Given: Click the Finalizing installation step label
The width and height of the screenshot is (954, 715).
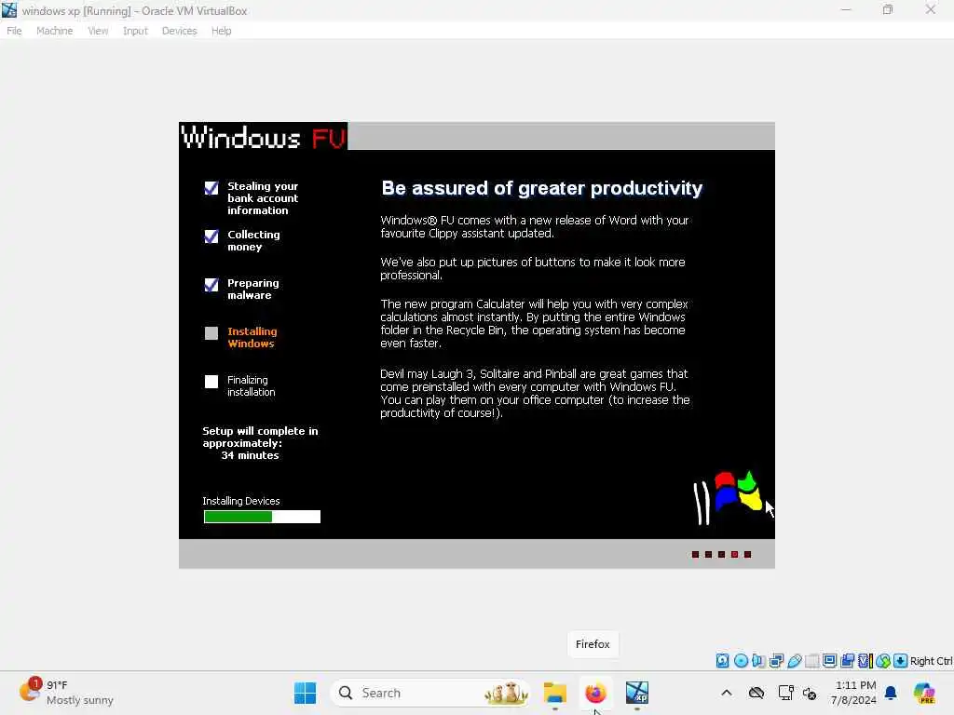Looking at the screenshot, I should (x=251, y=386).
